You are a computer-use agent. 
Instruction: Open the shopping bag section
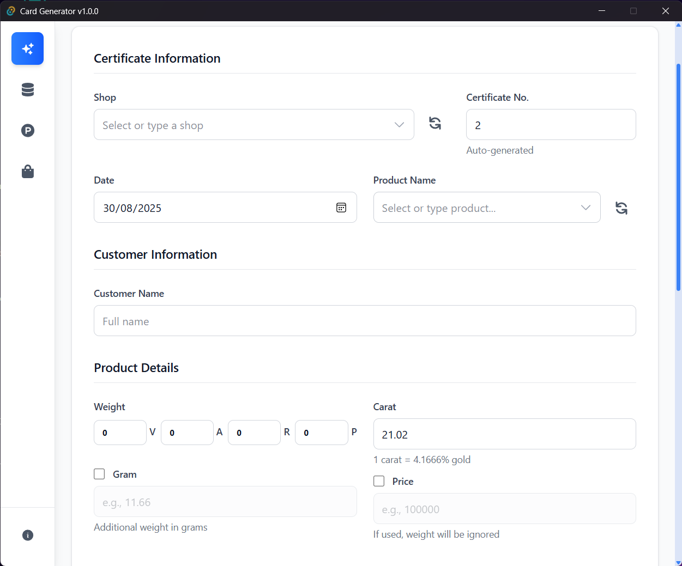(x=27, y=171)
